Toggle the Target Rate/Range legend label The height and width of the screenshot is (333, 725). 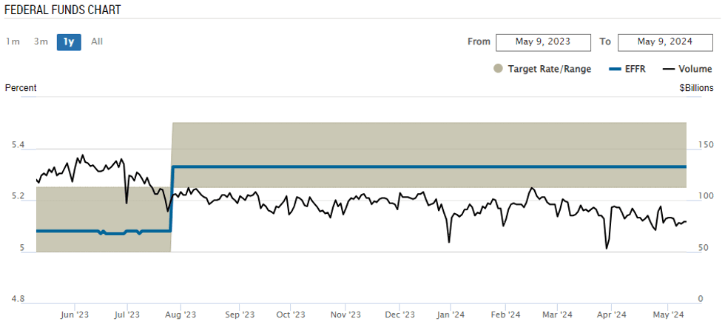click(x=549, y=69)
